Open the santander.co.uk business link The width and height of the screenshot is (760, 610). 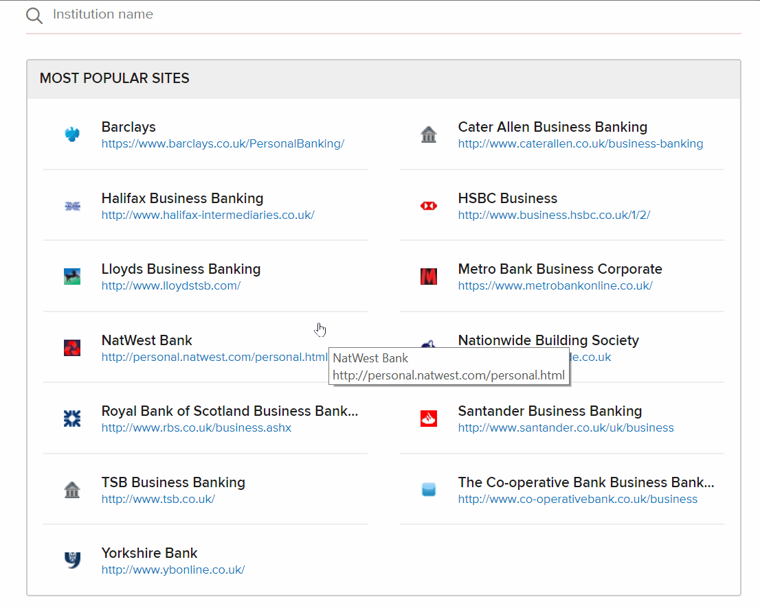coord(566,428)
